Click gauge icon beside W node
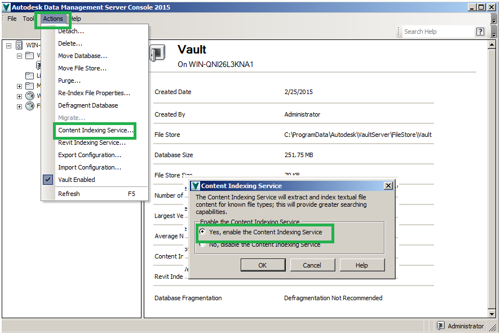 click(30, 96)
